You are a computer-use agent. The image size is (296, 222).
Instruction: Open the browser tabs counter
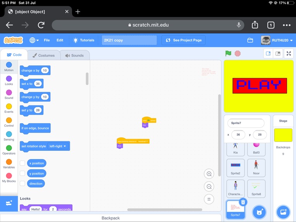click(x=271, y=25)
